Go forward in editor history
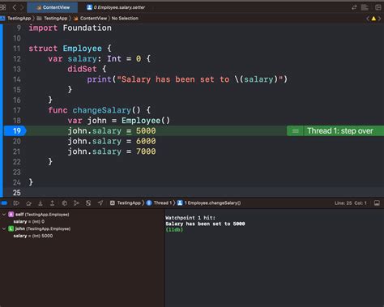This screenshot has width=384, height=307. pos(22,7)
